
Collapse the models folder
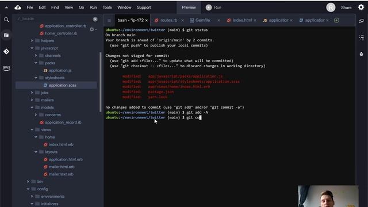(32, 108)
